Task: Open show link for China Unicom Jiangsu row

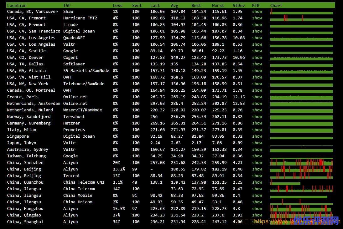Action: tap(257, 202)
